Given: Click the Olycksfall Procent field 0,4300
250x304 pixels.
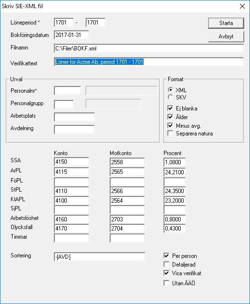Looking at the screenshot, I should 175,229.
